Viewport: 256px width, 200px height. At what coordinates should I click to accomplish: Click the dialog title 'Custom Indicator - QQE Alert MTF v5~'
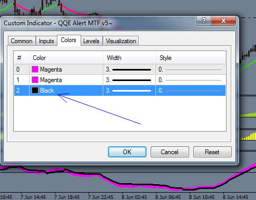(58, 23)
